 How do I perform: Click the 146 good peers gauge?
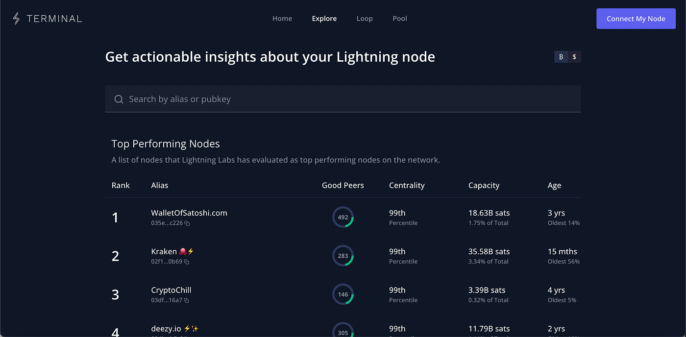tap(343, 294)
